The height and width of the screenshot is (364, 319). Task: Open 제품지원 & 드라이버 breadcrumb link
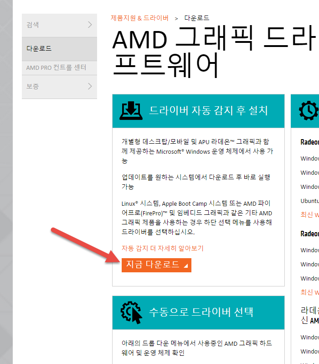pos(139,18)
